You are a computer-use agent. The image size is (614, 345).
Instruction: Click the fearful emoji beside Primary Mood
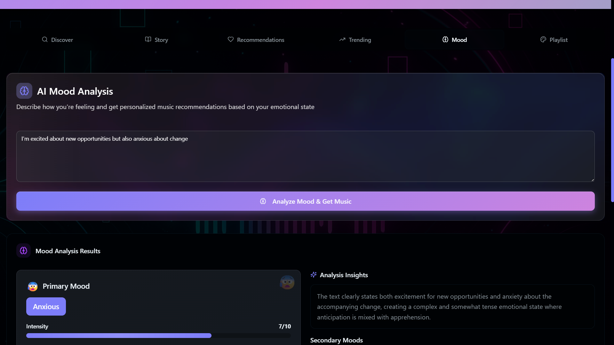tap(33, 286)
